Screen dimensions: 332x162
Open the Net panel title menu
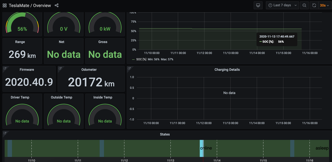tap(61, 42)
